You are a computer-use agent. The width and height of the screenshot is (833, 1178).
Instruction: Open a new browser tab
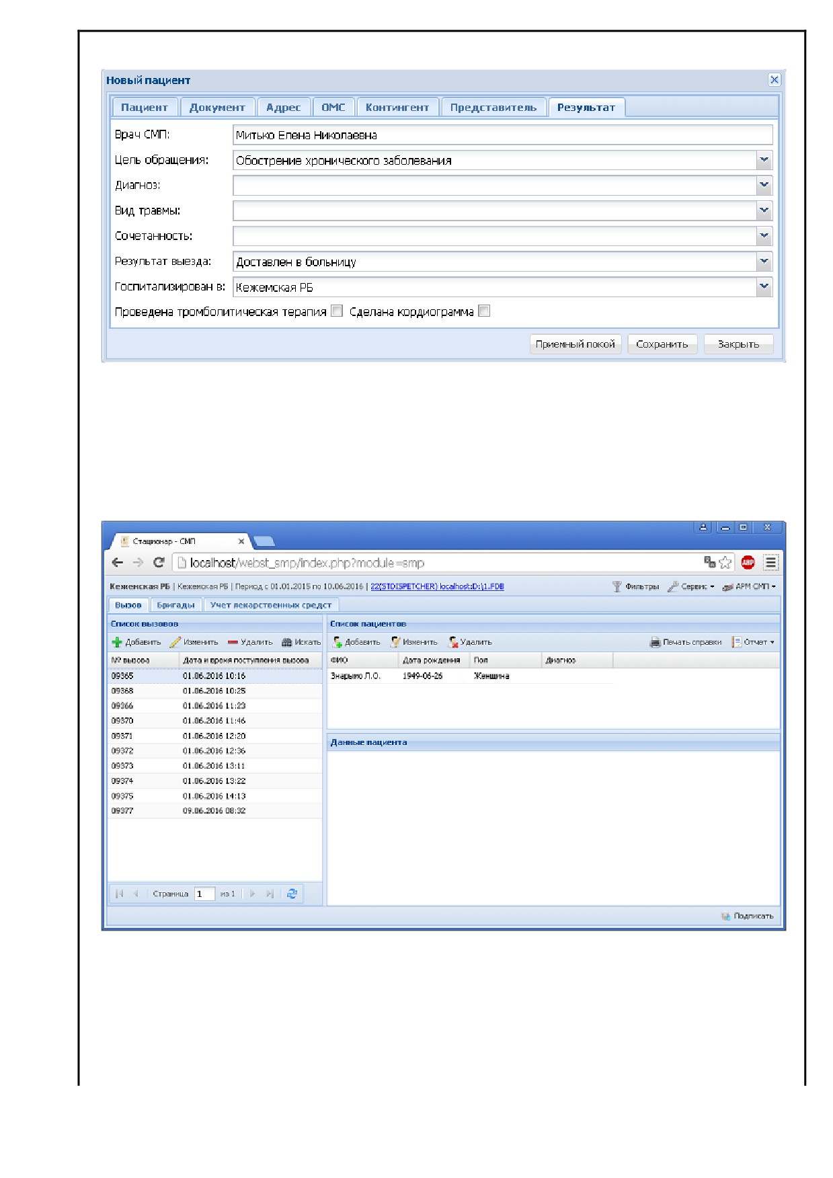[x=264, y=541]
